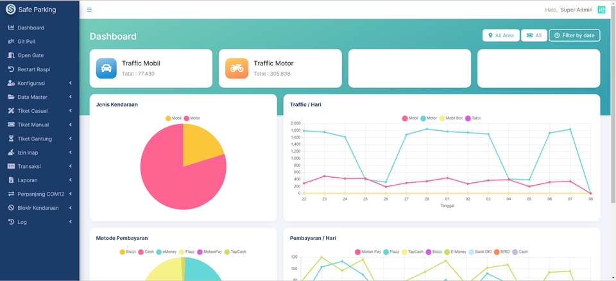Screen dimensions: 616x281
Task: Toggle Mobil legend in Jenis Kendaraan chart
Action: (x=174, y=118)
